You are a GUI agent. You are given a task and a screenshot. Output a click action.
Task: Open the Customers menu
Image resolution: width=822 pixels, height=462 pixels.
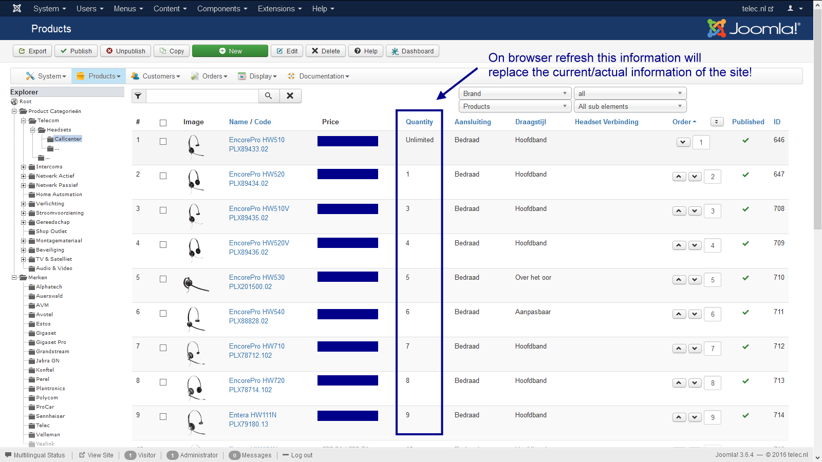(x=156, y=76)
